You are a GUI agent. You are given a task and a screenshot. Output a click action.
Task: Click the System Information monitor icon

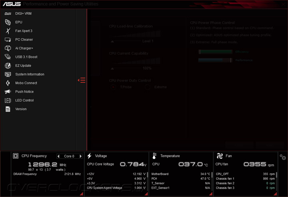8,74
